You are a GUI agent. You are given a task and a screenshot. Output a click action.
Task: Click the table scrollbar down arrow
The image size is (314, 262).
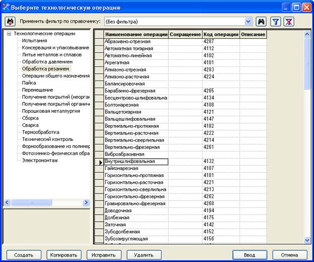click(x=307, y=240)
